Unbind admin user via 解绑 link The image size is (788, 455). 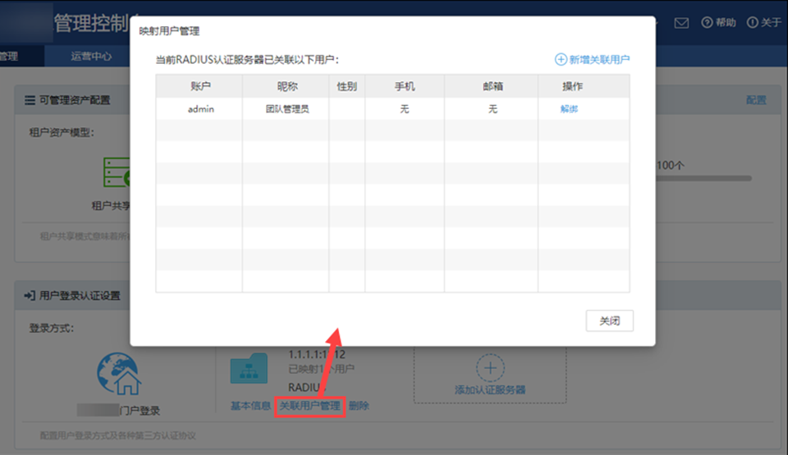pos(569,109)
